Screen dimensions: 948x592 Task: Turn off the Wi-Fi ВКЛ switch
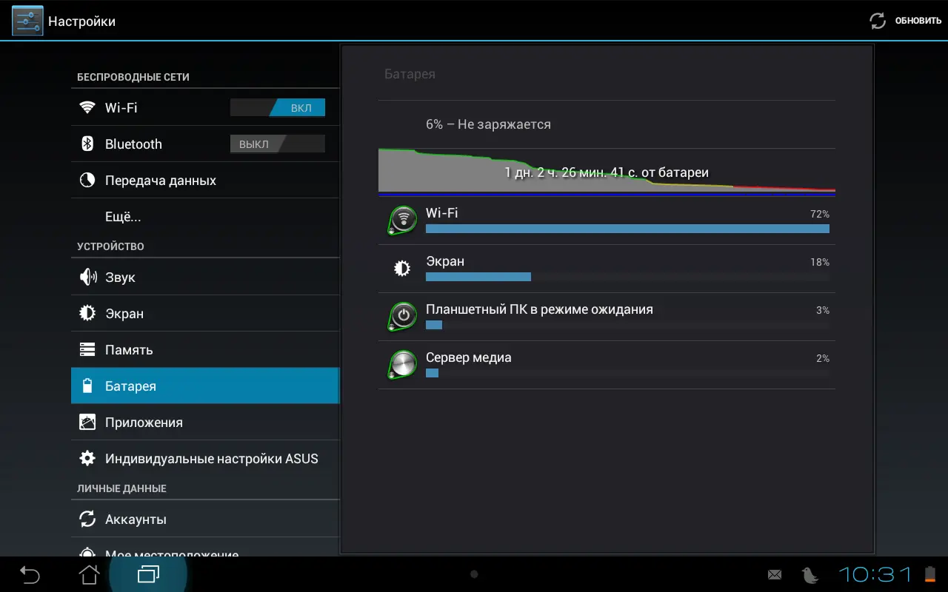click(x=278, y=108)
